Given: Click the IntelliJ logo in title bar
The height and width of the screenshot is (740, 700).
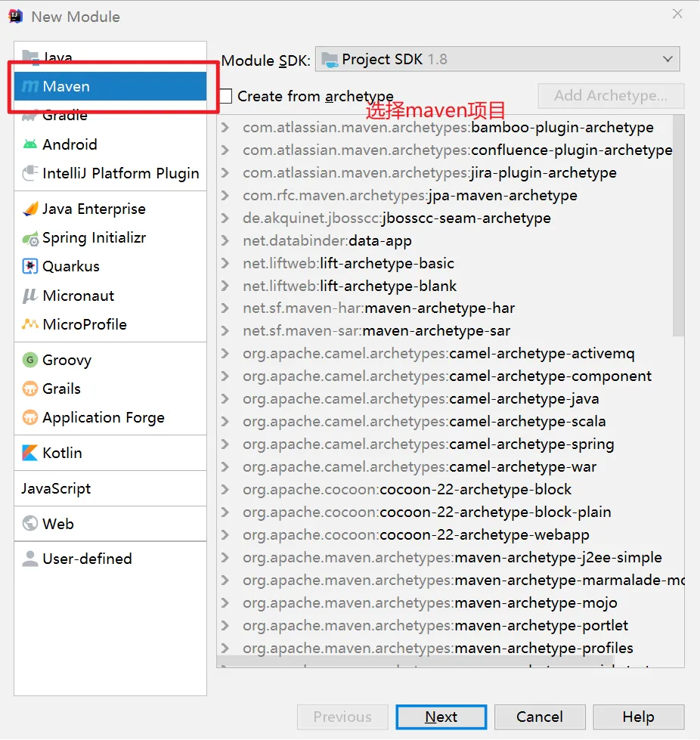Looking at the screenshot, I should click(x=16, y=17).
